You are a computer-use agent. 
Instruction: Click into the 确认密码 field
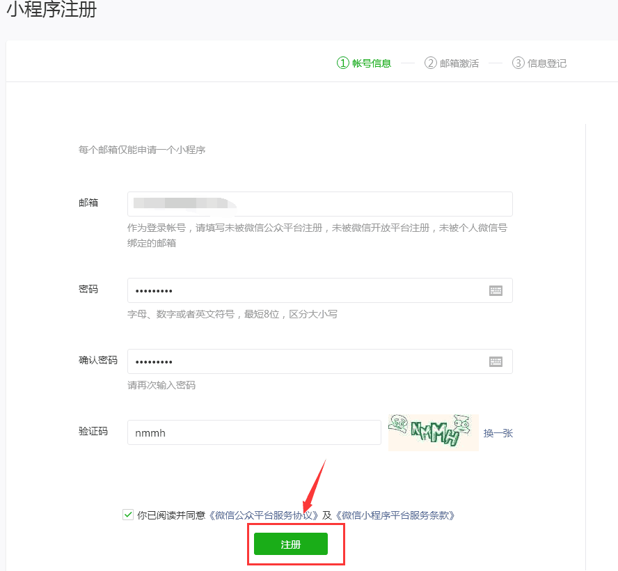pos(319,361)
